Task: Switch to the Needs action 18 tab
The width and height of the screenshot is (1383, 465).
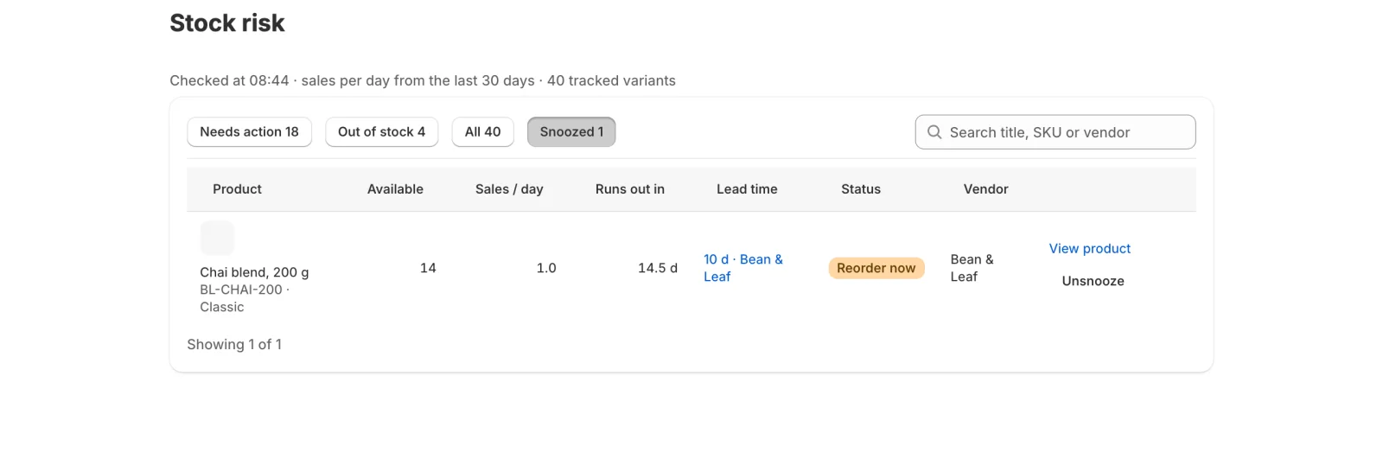Action: (x=249, y=132)
